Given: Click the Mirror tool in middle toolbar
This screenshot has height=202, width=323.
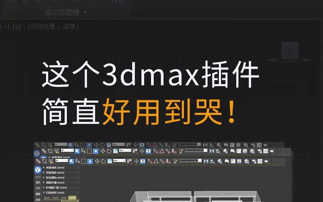Looking at the screenshot, I should click(211, 151).
